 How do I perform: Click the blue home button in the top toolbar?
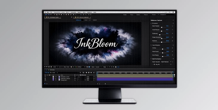46,15
